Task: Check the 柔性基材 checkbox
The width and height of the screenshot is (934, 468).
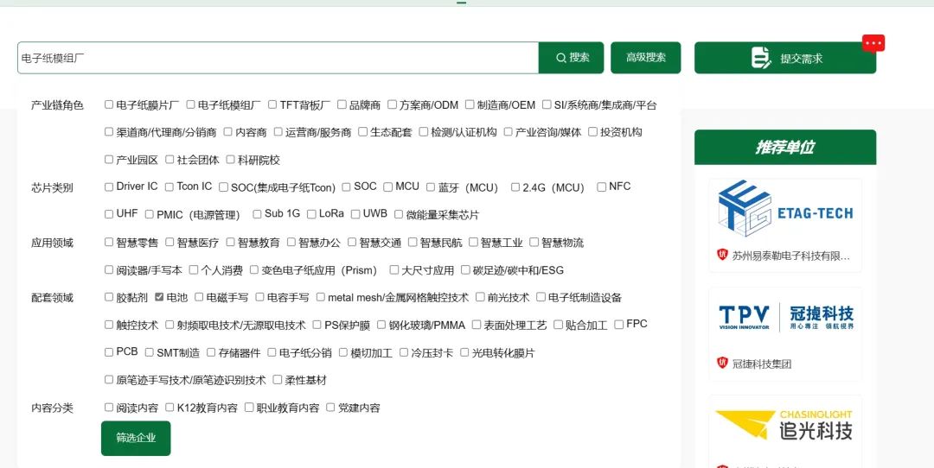Action: coord(278,379)
